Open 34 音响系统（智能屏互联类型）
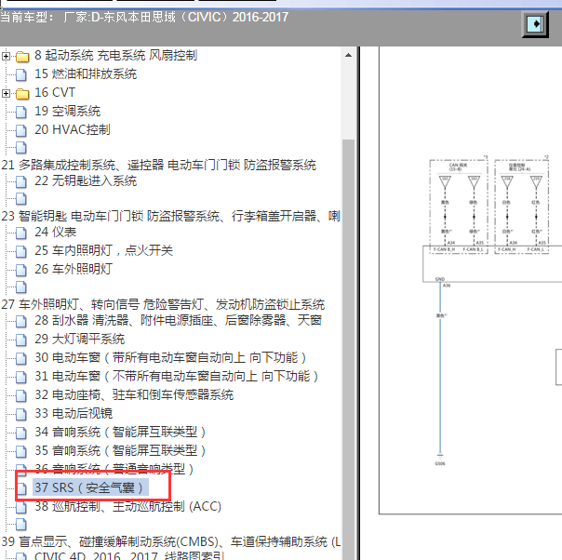Screen dimensions: 562x560 pyautogui.click(x=120, y=433)
